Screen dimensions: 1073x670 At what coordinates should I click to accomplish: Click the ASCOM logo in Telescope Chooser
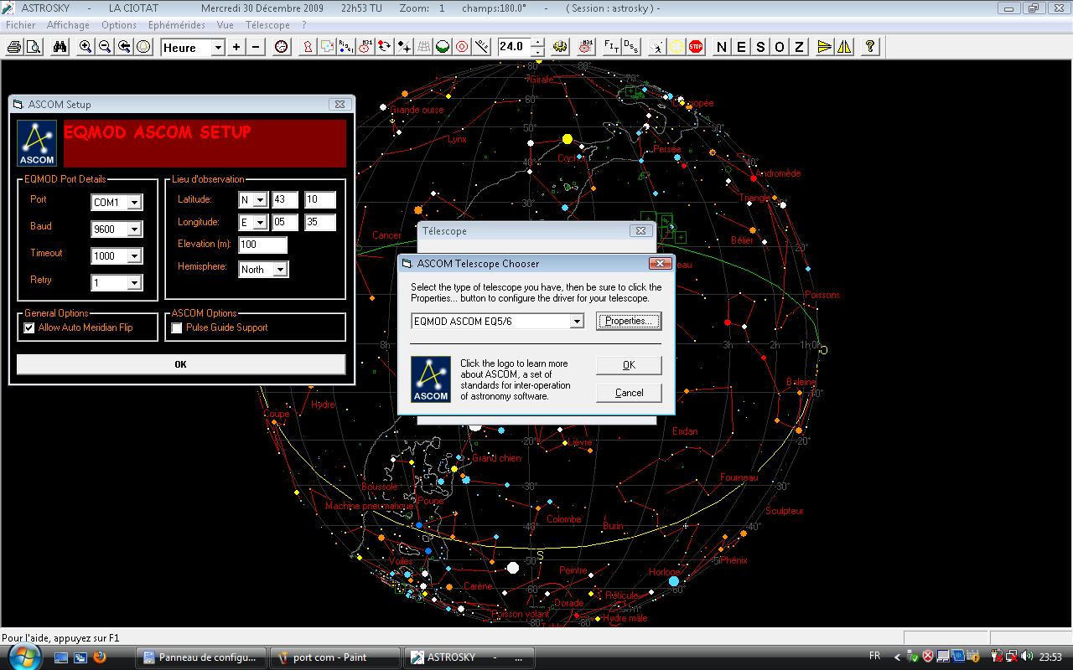431,379
